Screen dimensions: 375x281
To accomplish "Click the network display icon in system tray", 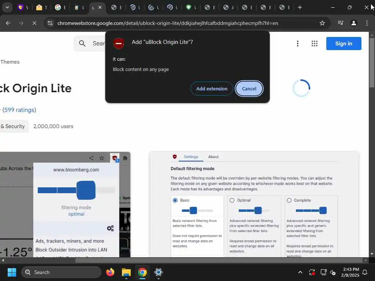I will (x=323, y=272).
